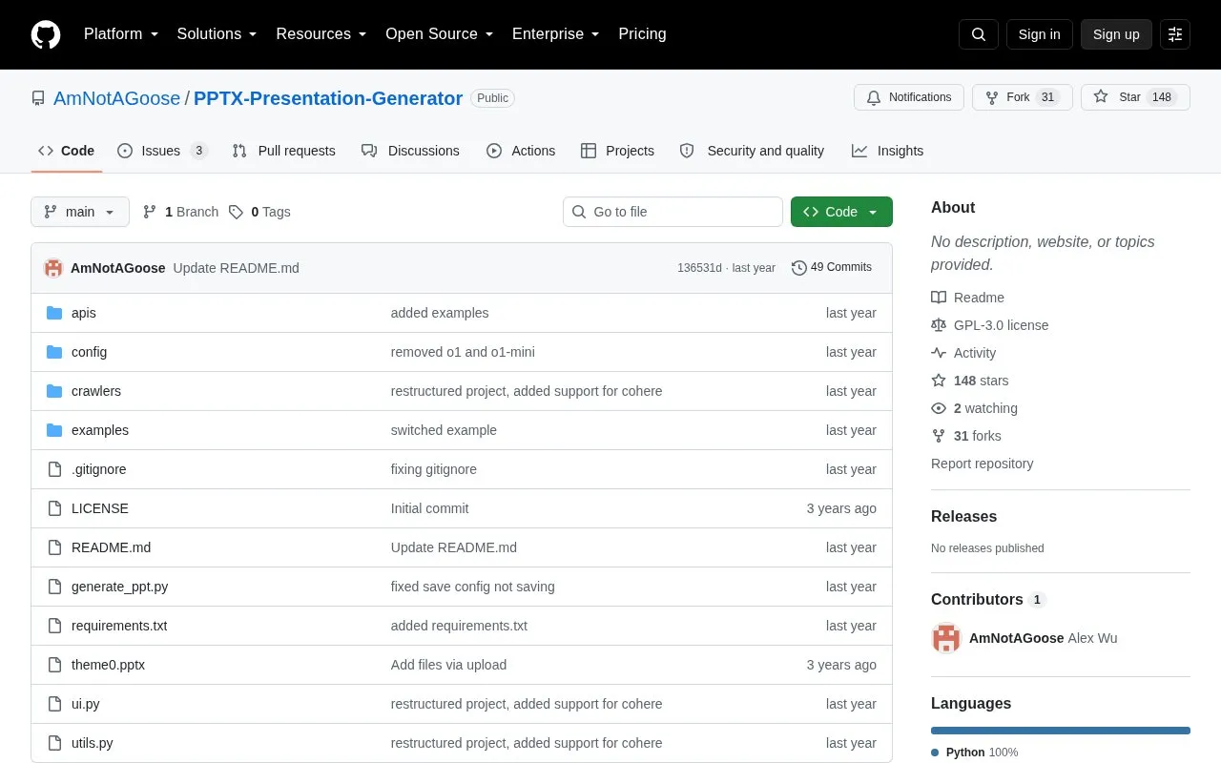The image size is (1221, 763).
Task: Click the examples folder icon
Action: click(54, 430)
